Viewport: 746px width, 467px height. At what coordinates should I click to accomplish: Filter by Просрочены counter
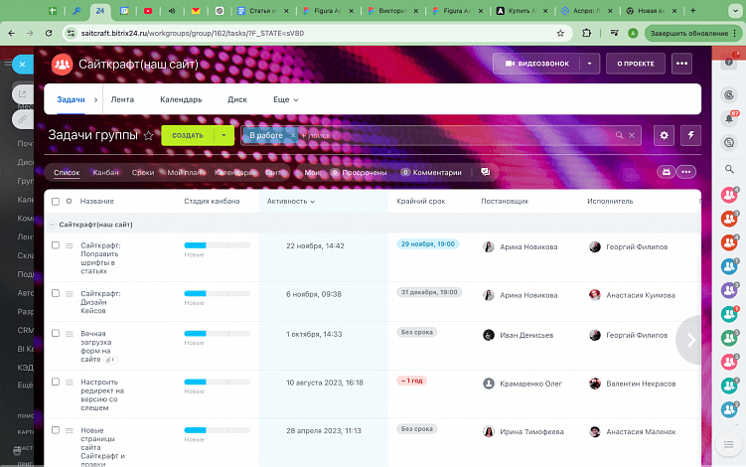coord(359,172)
